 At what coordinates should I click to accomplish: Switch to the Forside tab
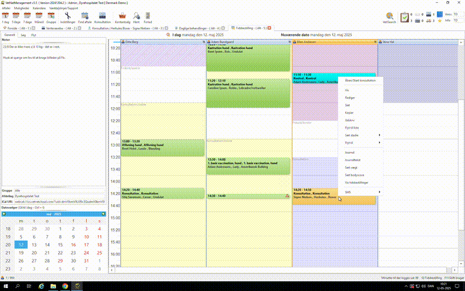coord(19,28)
